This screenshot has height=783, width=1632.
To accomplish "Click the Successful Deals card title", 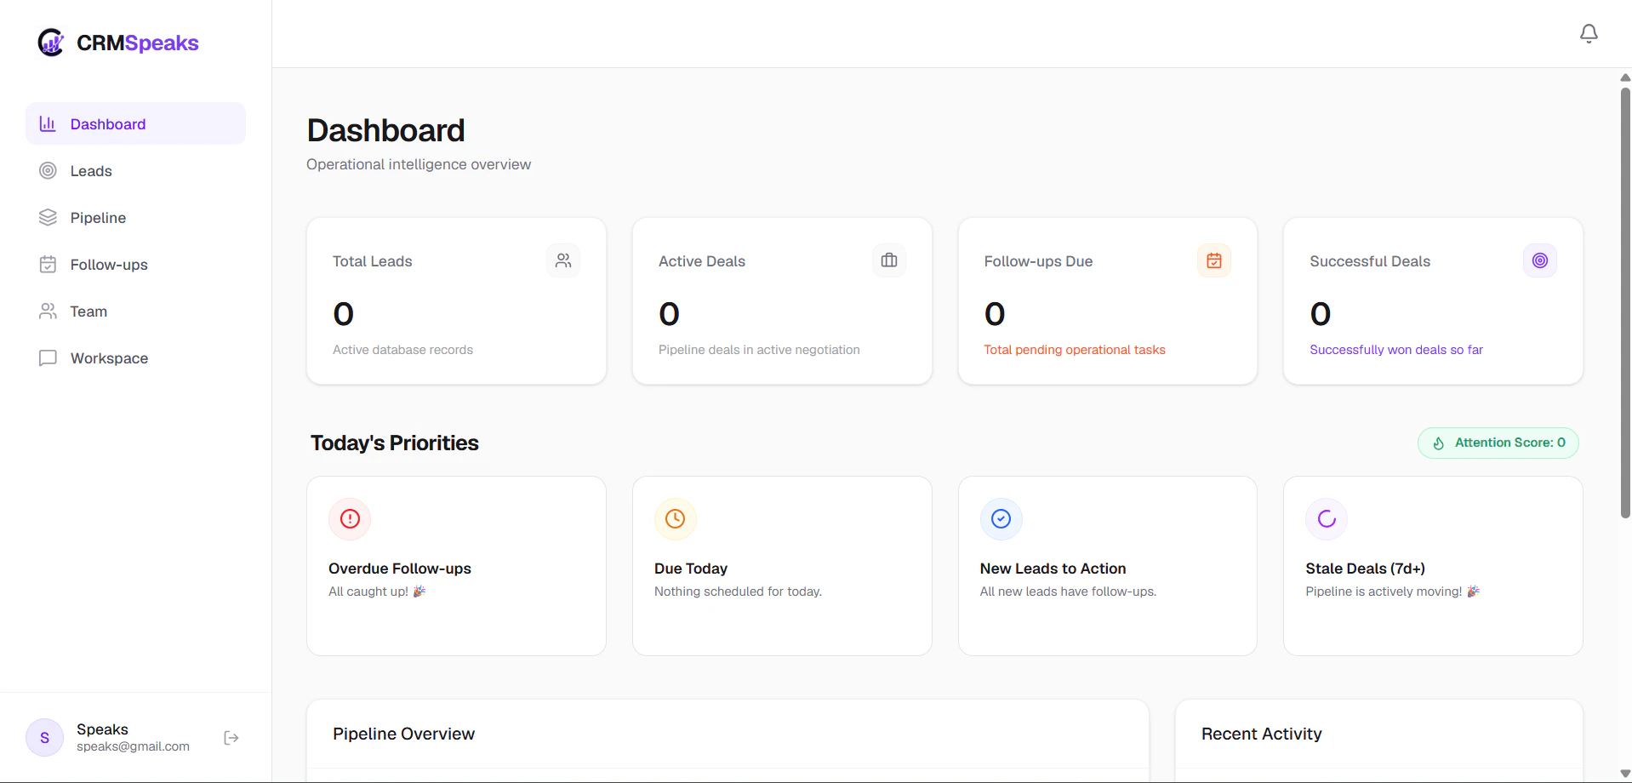I will pyautogui.click(x=1370, y=261).
